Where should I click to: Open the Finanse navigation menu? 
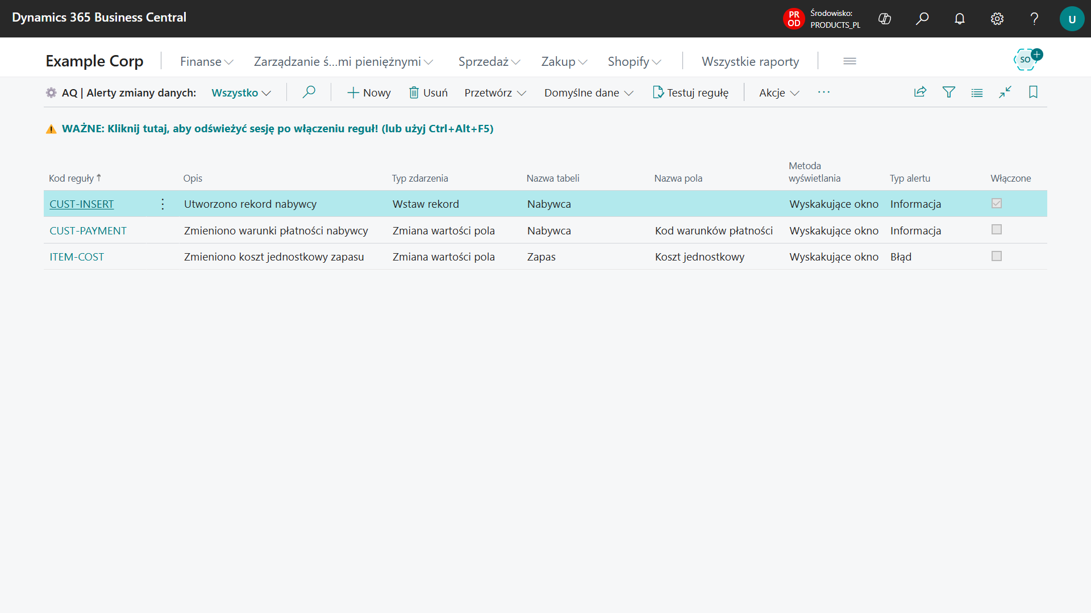pyautogui.click(x=206, y=61)
